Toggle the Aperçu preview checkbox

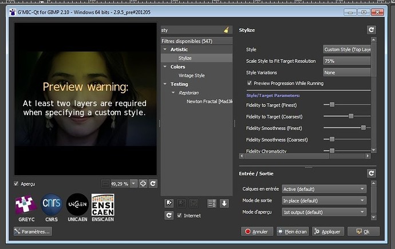pos(16,184)
